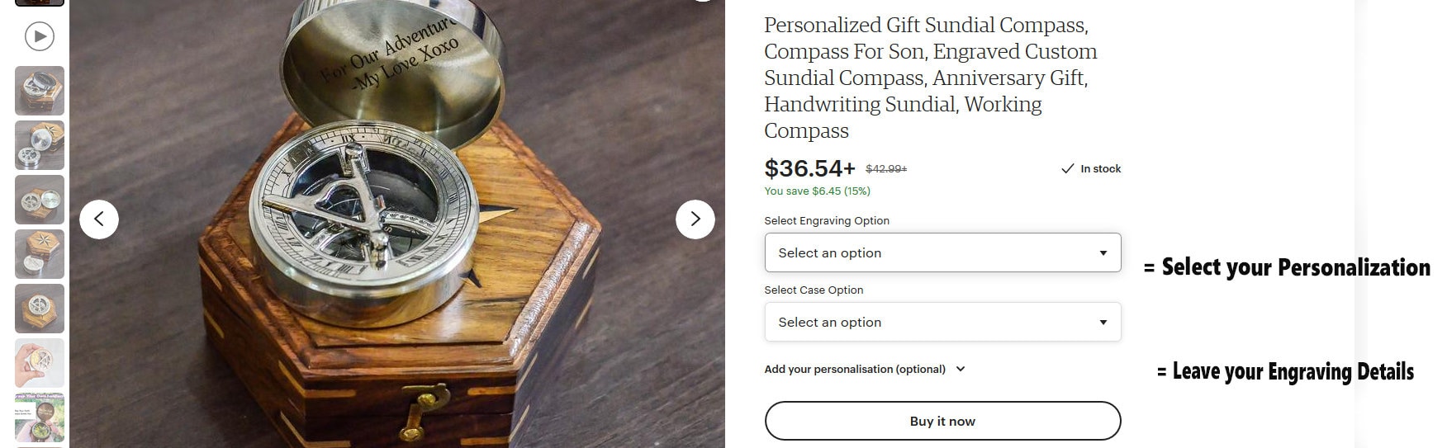1447x448 pixels.
Task: Click the product title text
Action: coord(930,78)
